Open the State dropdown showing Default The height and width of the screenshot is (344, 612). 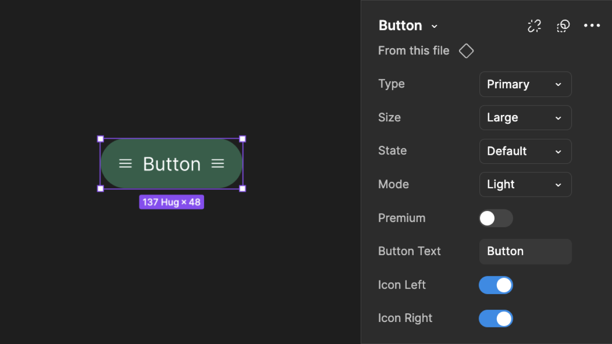[x=525, y=151]
